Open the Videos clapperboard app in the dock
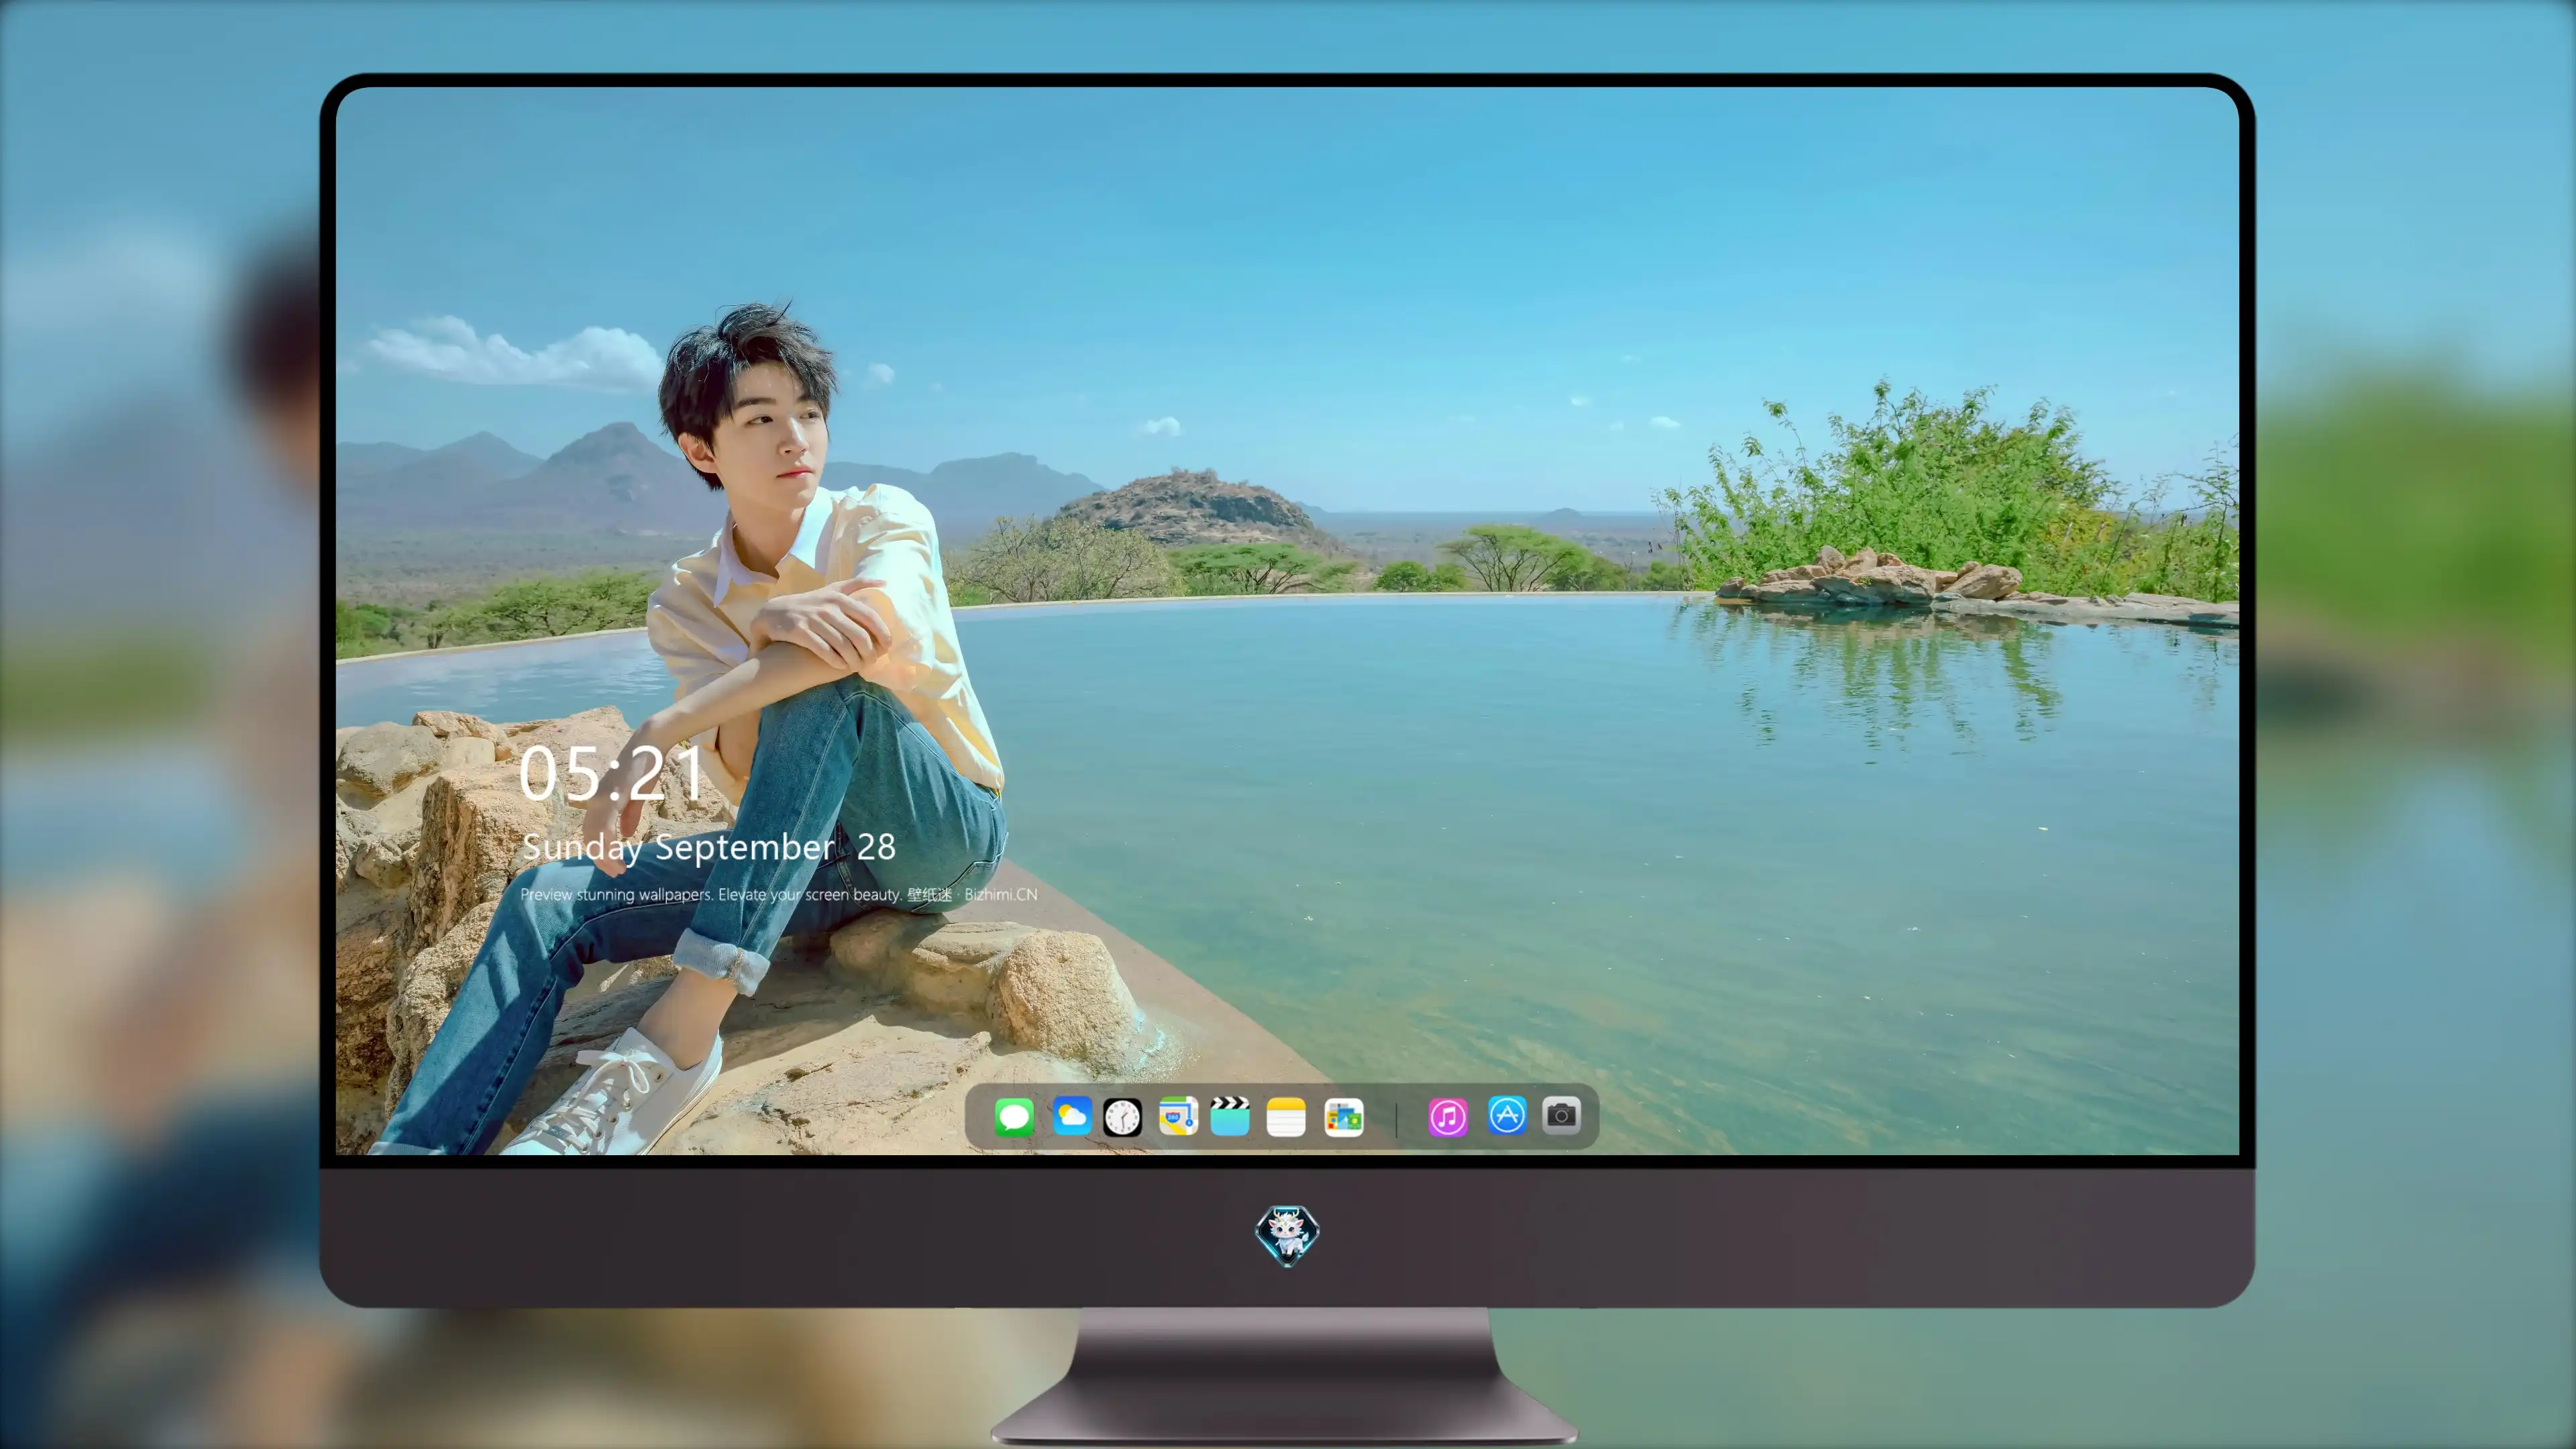Image resolution: width=2576 pixels, height=1449 pixels. click(1230, 1116)
